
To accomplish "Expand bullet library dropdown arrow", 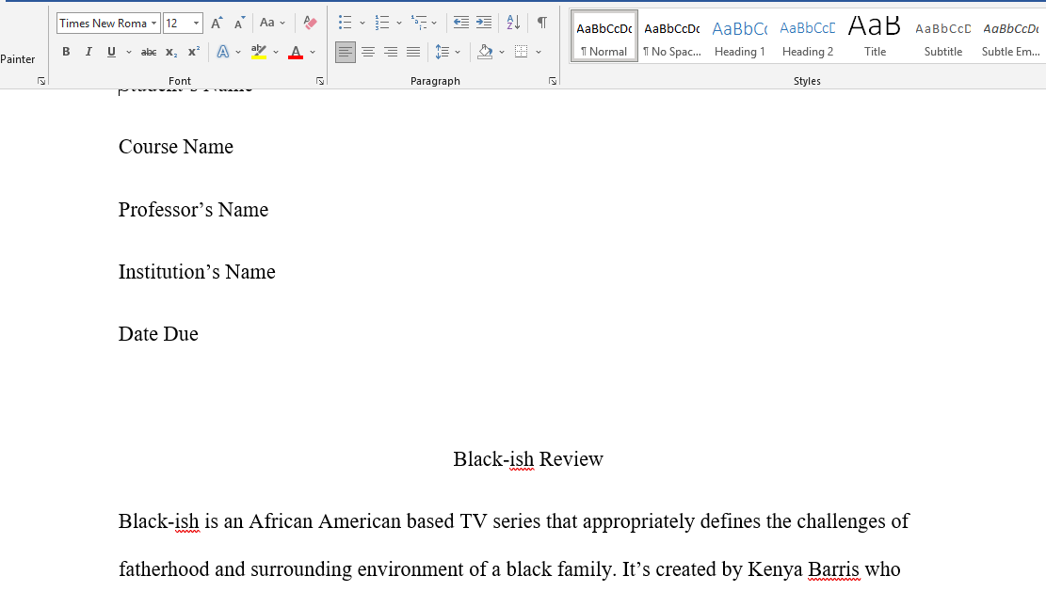I will point(362,23).
